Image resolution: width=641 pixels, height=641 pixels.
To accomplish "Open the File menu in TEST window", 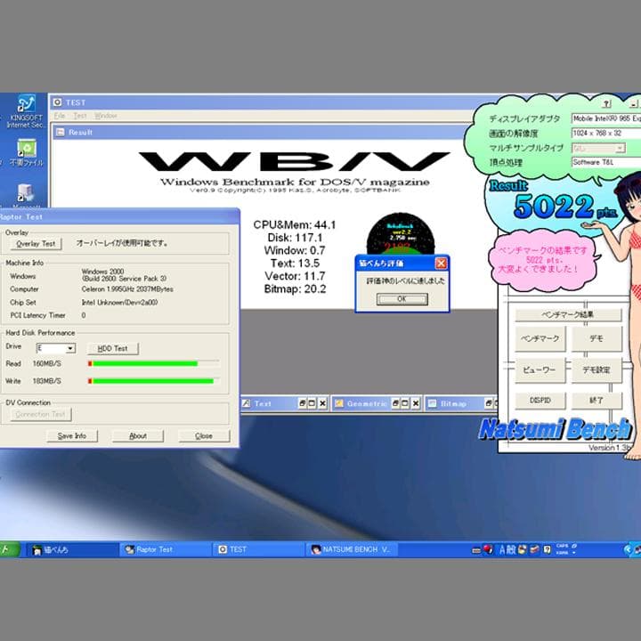I will point(60,116).
